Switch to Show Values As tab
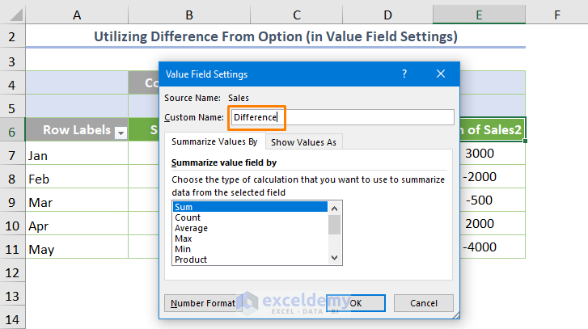 (303, 141)
